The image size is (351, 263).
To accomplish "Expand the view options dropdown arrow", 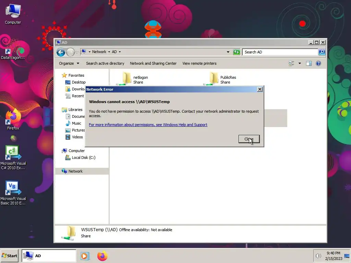I will click(300, 63).
